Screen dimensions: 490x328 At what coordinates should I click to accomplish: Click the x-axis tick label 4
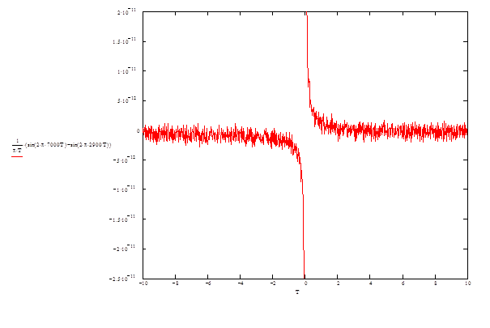(370, 284)
